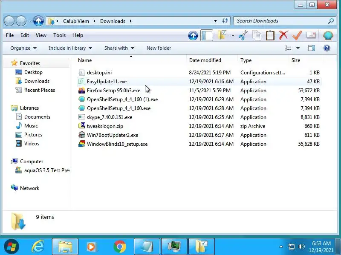Open the address bar history dropdown
The width and height of the screenshot is (341, 255).
215,21
